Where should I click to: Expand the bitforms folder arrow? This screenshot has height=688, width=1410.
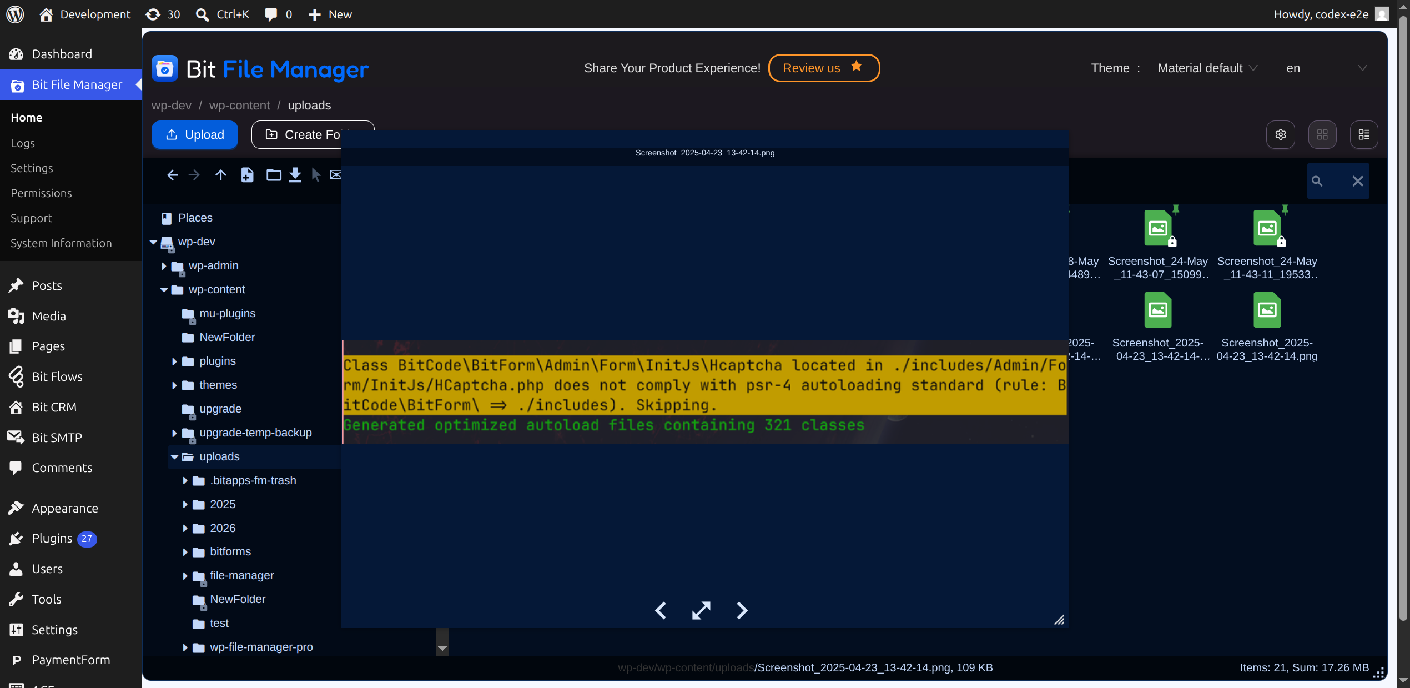[x=185, y=552]
